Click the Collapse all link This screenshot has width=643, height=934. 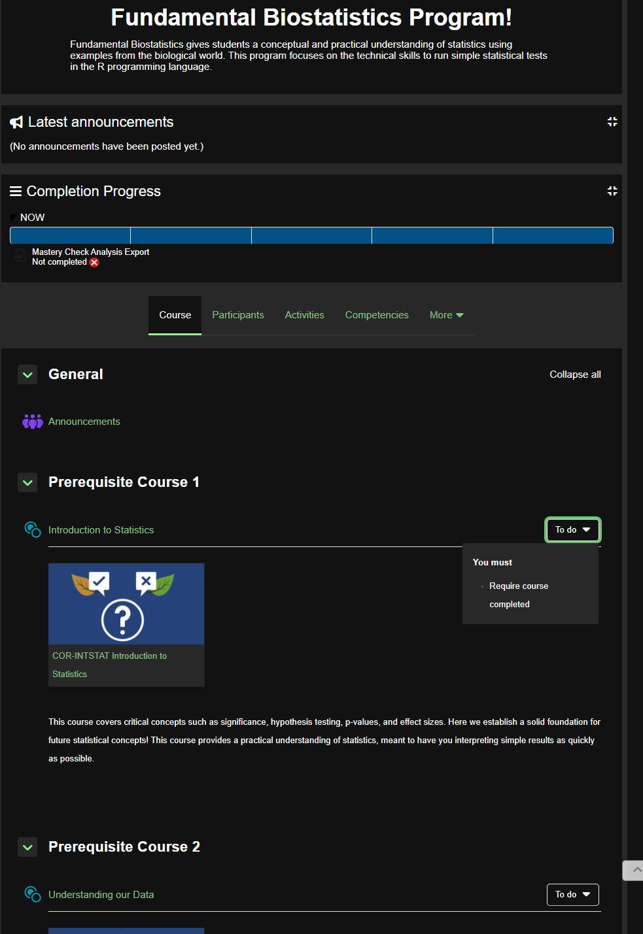point(575,375)
